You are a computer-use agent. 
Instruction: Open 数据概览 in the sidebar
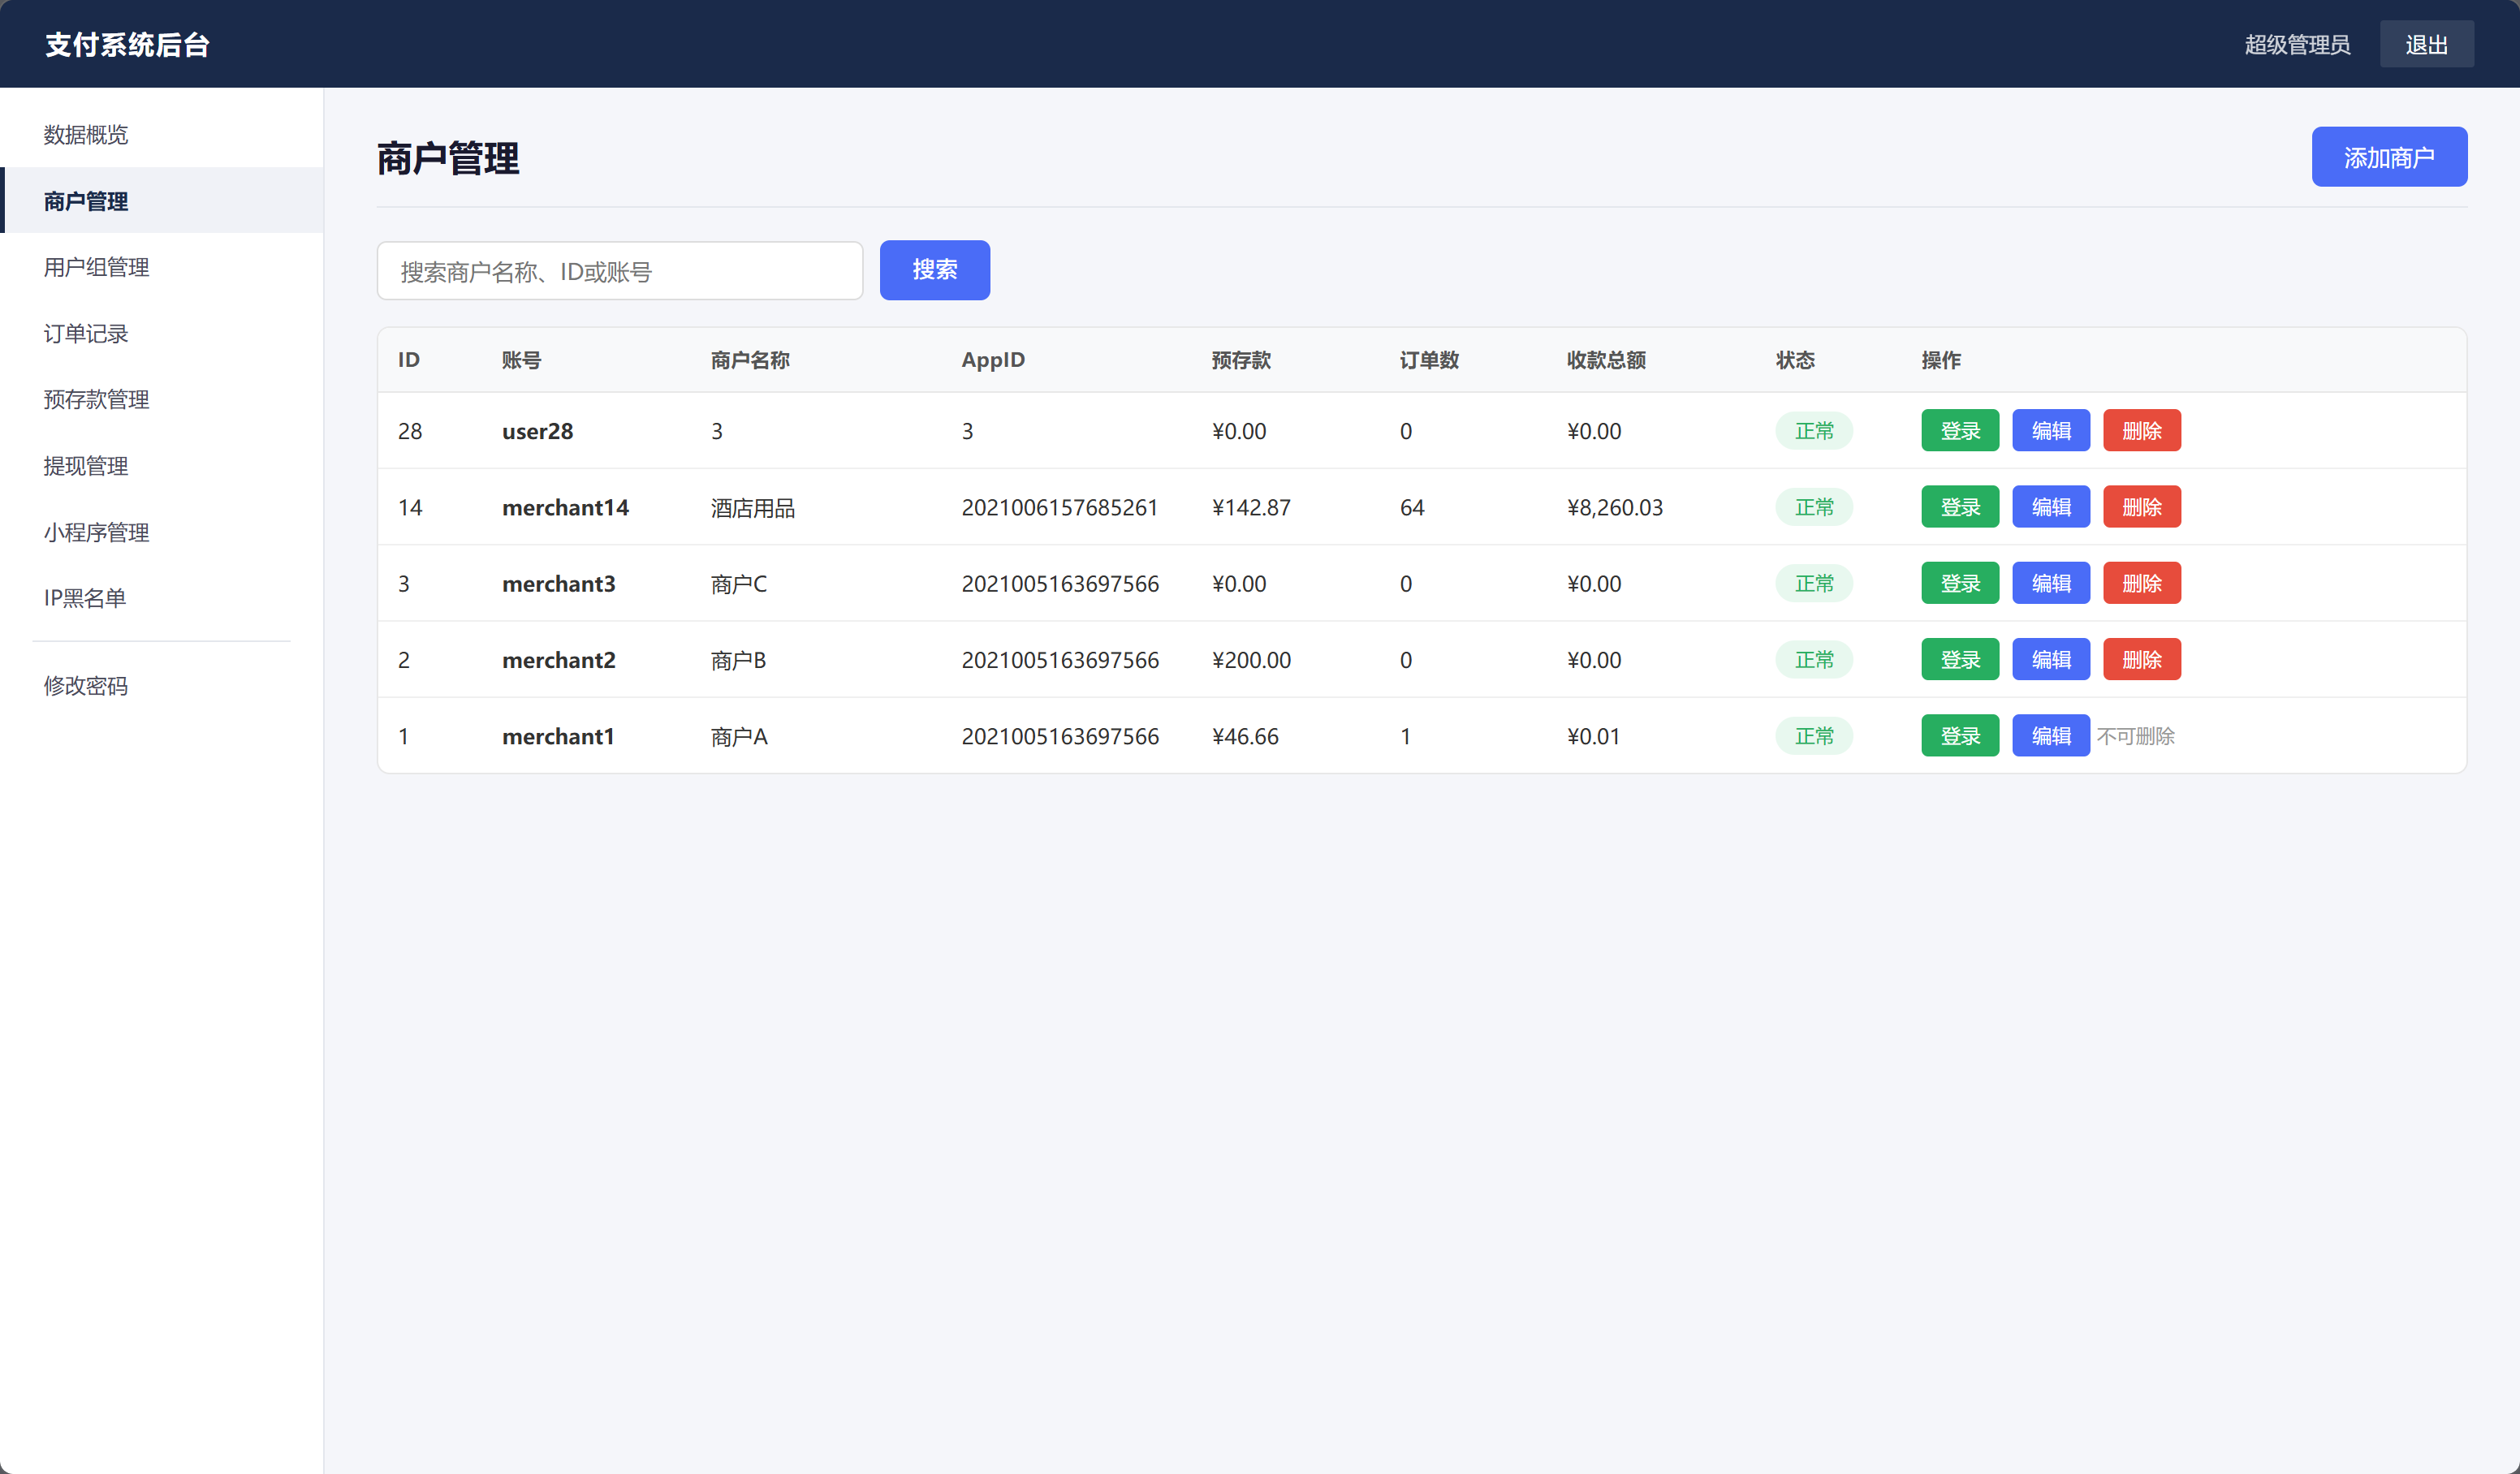pos(161,134)
